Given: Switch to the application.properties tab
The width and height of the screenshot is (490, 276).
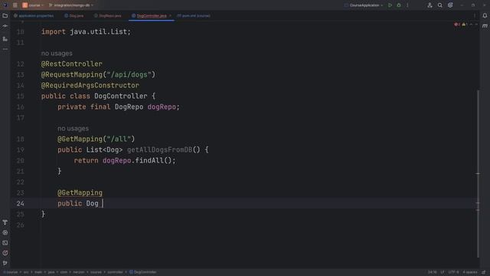Looking at the screenshot, I should pyautogui.click(x=34, y=15).
